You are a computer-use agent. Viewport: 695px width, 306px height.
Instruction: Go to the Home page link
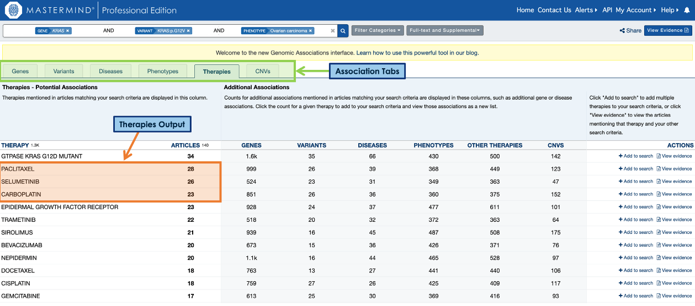[x=525, y=10]
